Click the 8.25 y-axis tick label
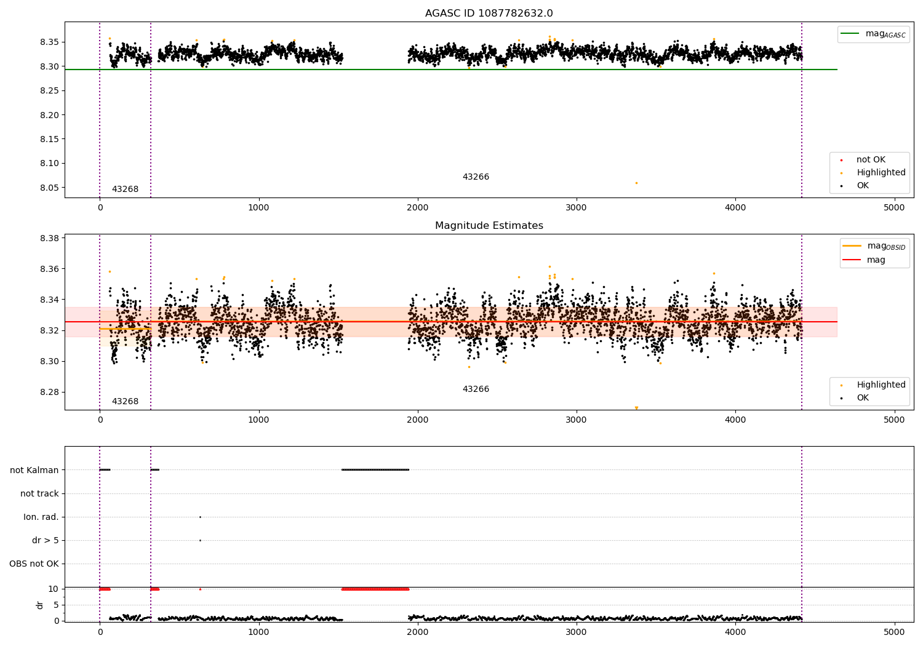 pos(50,91)
